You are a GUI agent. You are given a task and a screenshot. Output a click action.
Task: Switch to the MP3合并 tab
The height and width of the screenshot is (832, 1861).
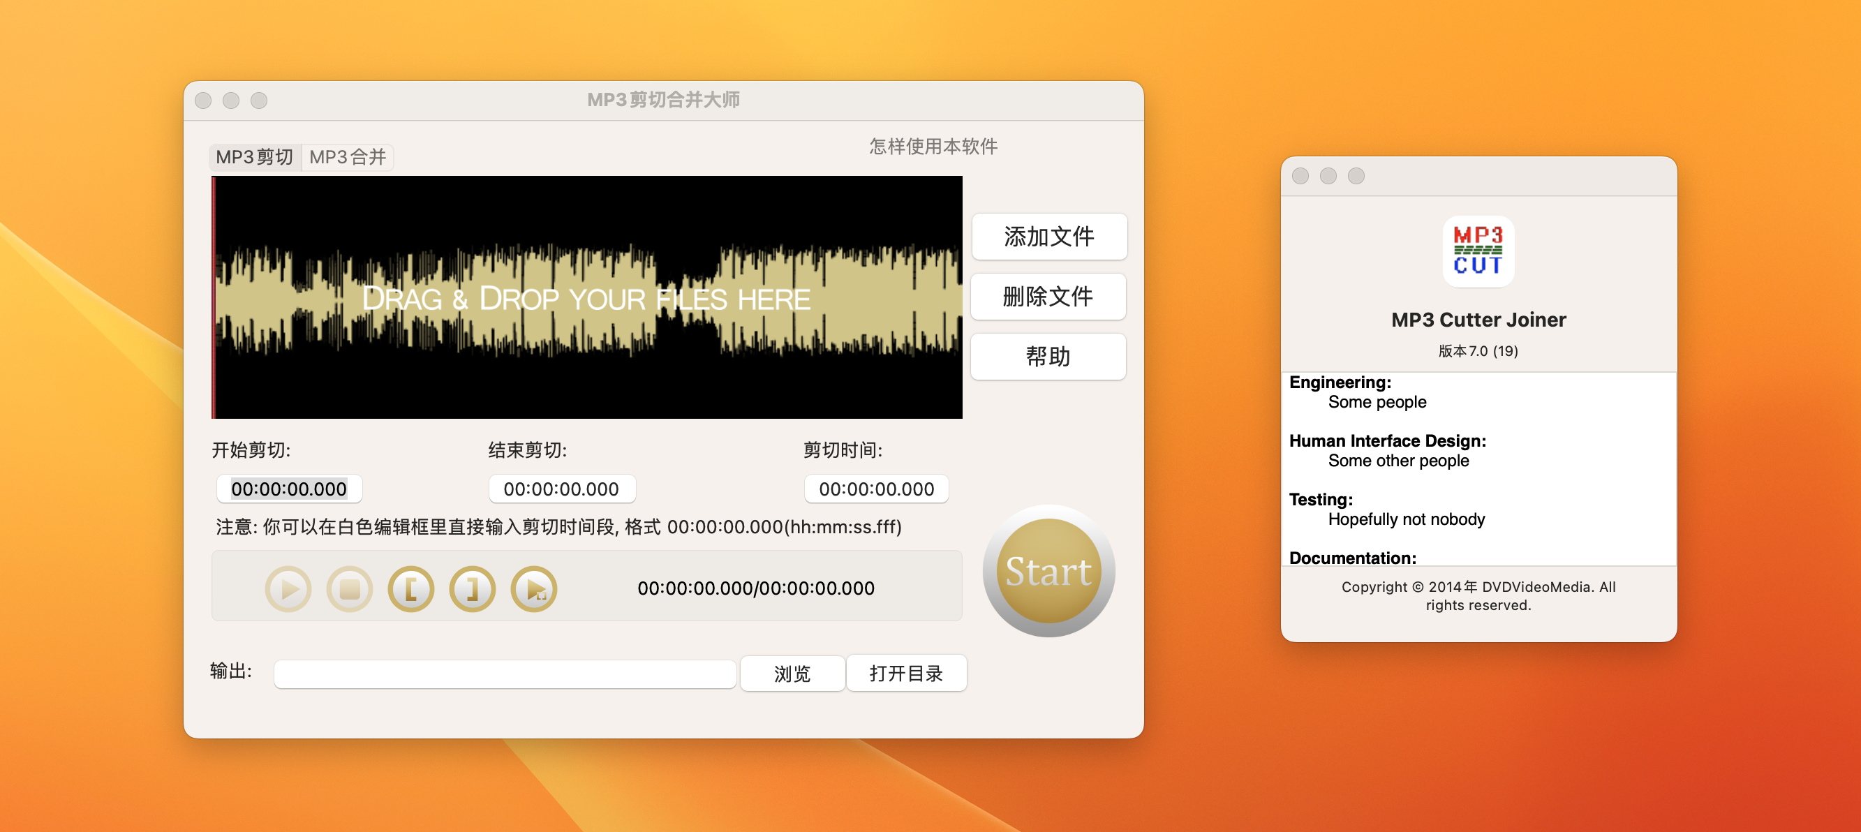348,158
